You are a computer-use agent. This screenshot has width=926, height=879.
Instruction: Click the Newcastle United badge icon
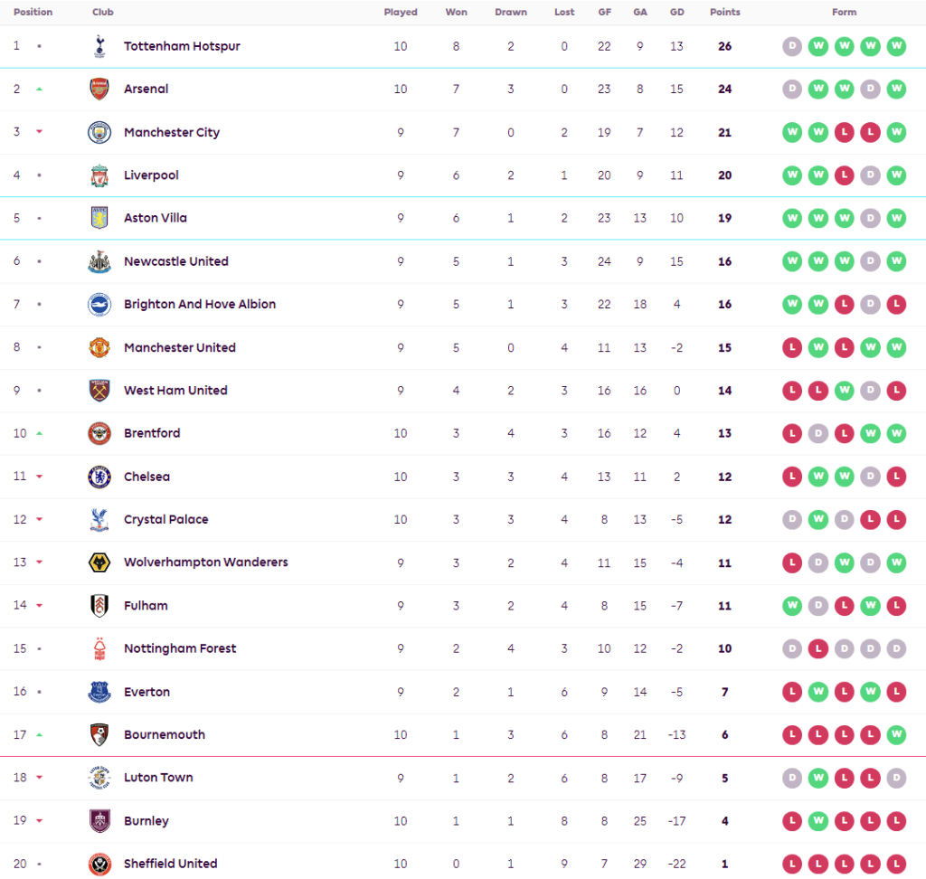pyautogui.click(x=99, y=261)
